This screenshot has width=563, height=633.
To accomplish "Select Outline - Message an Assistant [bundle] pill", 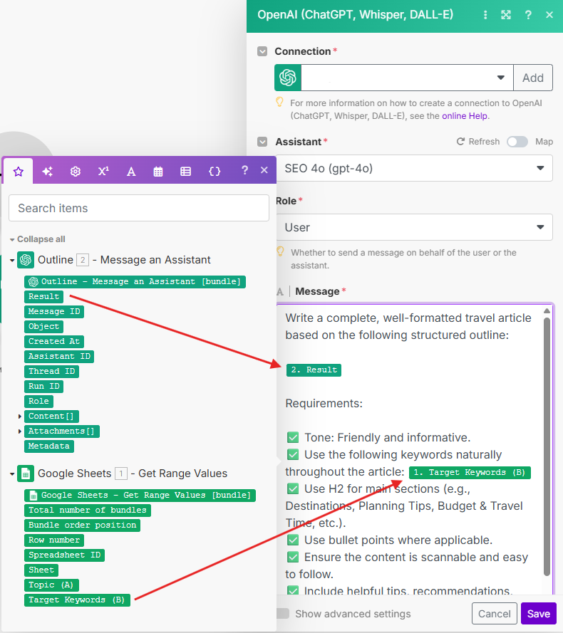I will click(135, 281).
